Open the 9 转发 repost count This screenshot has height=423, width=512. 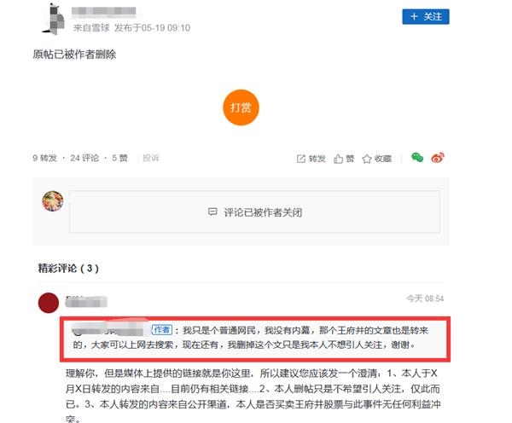tap(44, 159)
